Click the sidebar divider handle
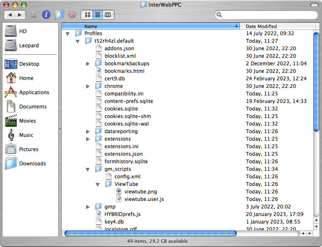Viewport: 322px width, 247px height. tap(60, 129)
